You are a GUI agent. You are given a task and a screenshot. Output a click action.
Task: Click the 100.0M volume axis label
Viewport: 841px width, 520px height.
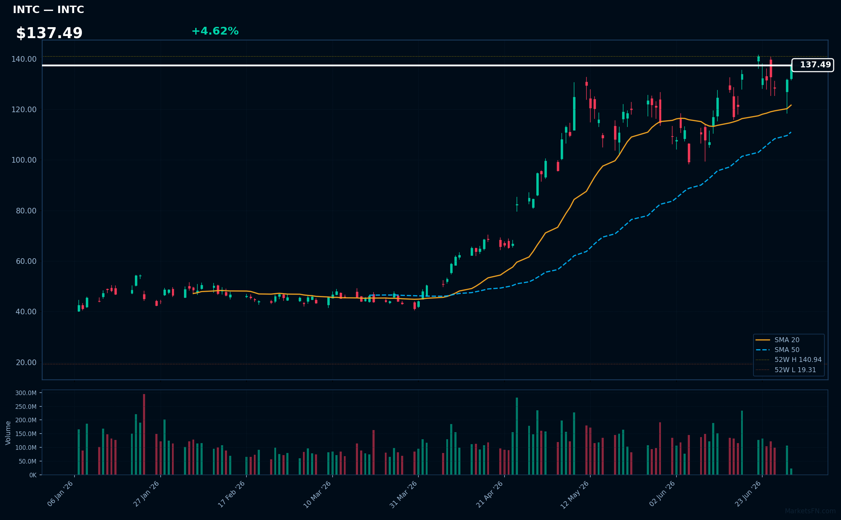point(26,447)
